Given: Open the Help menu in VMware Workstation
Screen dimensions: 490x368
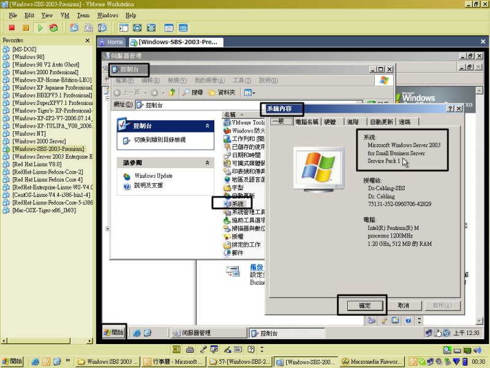Looking at the screenshot, I should 130,15.
